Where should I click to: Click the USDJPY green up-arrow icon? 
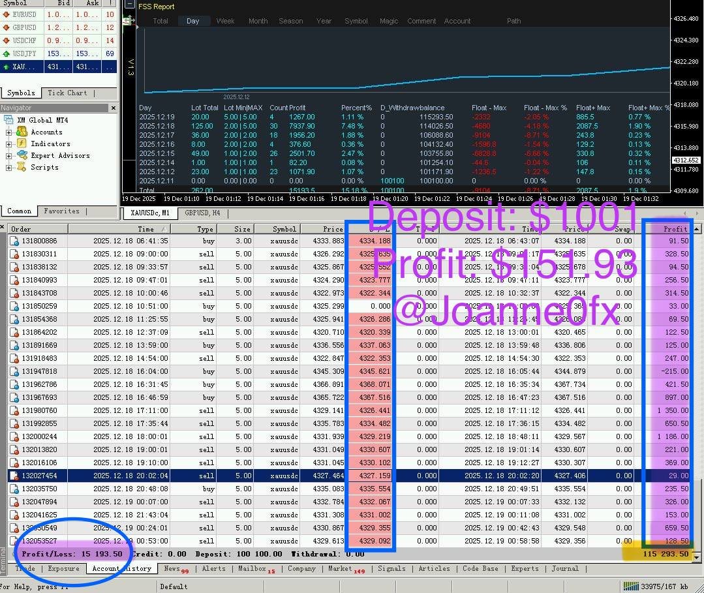pos(6,53)
